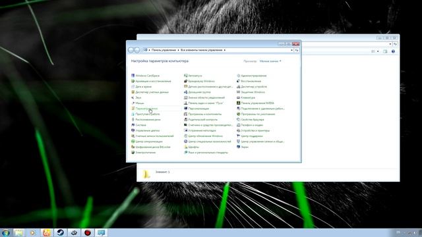Image resolution: width=422 pixels, height=237 pixels.
Task: Open Панель управления NVIDIA
Action: pyautogui.click(x=256, y=103)
